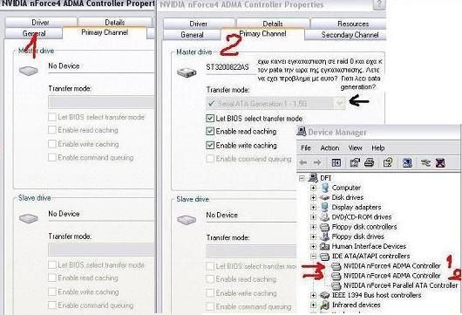Expand the Disk drives node

pos(313,197)
